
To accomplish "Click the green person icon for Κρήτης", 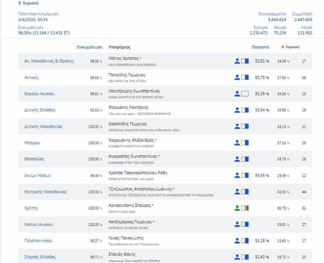I will coord(237,208).
